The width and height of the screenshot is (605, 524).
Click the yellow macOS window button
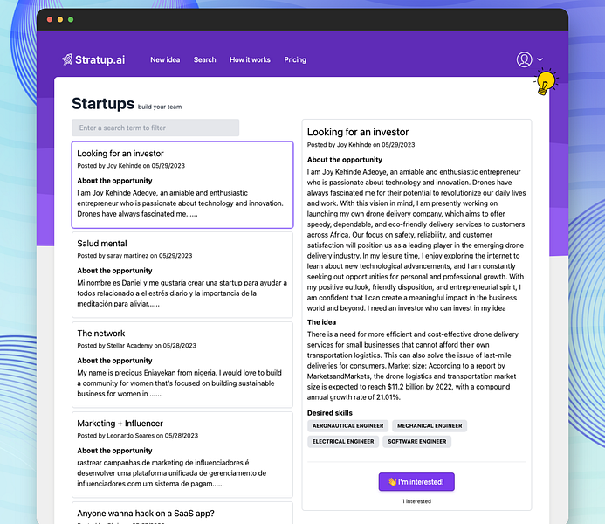60,19
